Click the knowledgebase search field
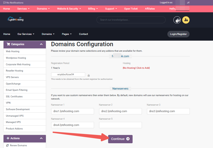The width and height of the screenshot is (213, 148). click(131, 20)
